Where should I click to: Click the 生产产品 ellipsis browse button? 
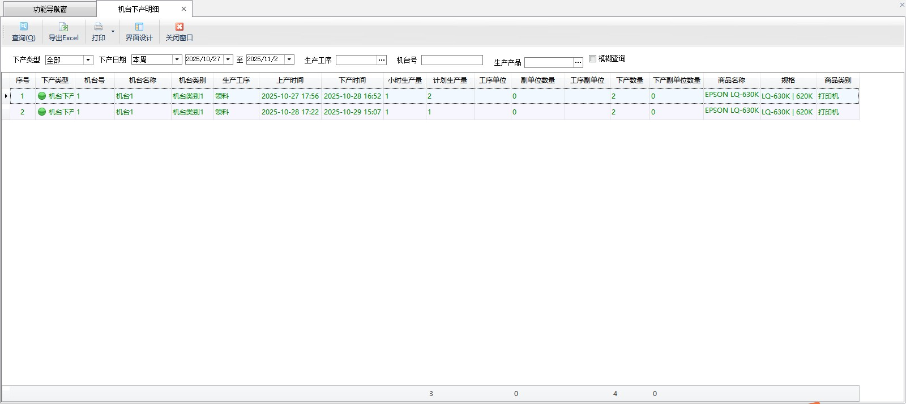pyautogui.click(x=578, y=62)
